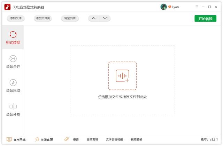Click the speaker icon next to 录音
The height and width of the screenshot is (146, 223).
coord(67,139)
